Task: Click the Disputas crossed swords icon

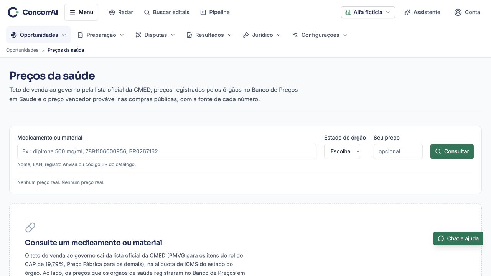Action: coord(138,35)
